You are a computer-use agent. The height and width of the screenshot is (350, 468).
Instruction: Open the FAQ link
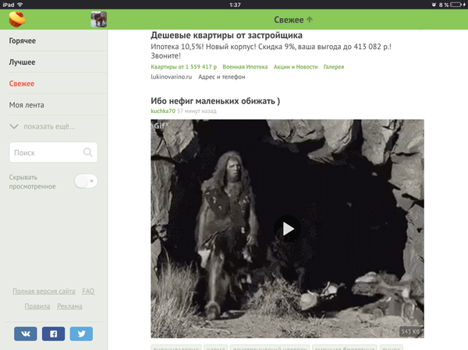tap(88, 292)
